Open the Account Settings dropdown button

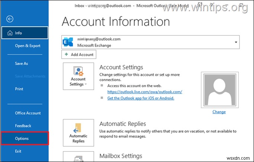click(79, 76)
